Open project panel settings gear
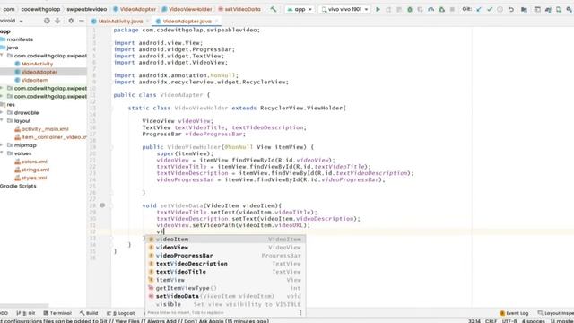 71,21
